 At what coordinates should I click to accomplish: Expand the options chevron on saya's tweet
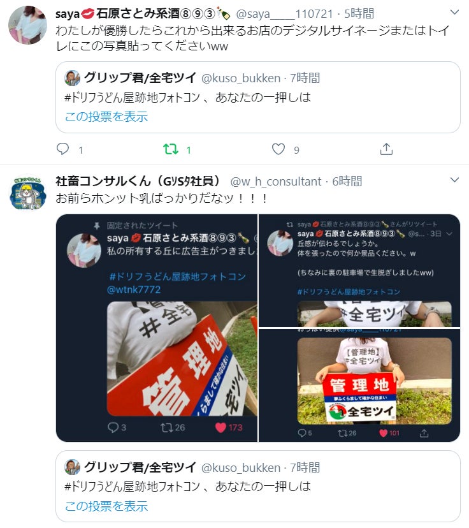454,13
